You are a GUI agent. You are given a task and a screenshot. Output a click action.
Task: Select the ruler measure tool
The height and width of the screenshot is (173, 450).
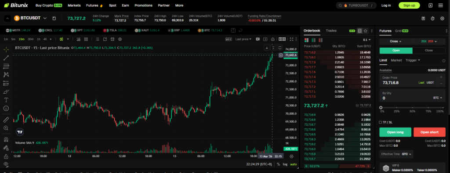click(6, 120)
